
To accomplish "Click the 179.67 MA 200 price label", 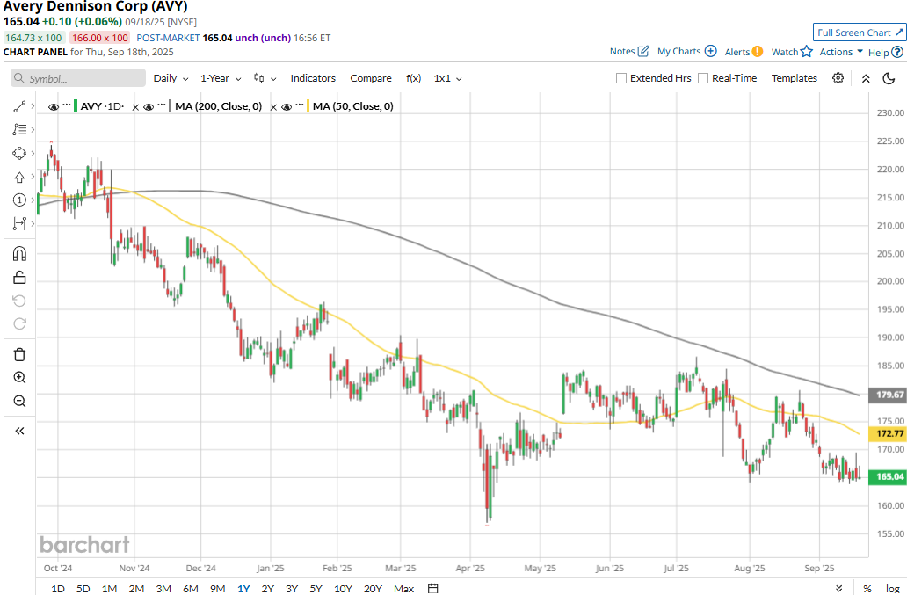I will tap(888, 395).
